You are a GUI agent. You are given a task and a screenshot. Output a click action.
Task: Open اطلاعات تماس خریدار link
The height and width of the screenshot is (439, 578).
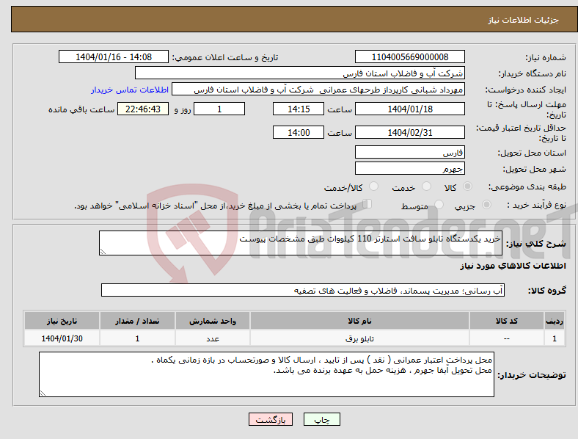pos(130,90)
